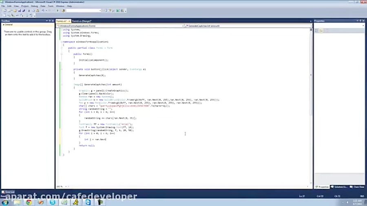Switch to Solution Explorer tab
The image size is (367, 206).
[339, 187]
